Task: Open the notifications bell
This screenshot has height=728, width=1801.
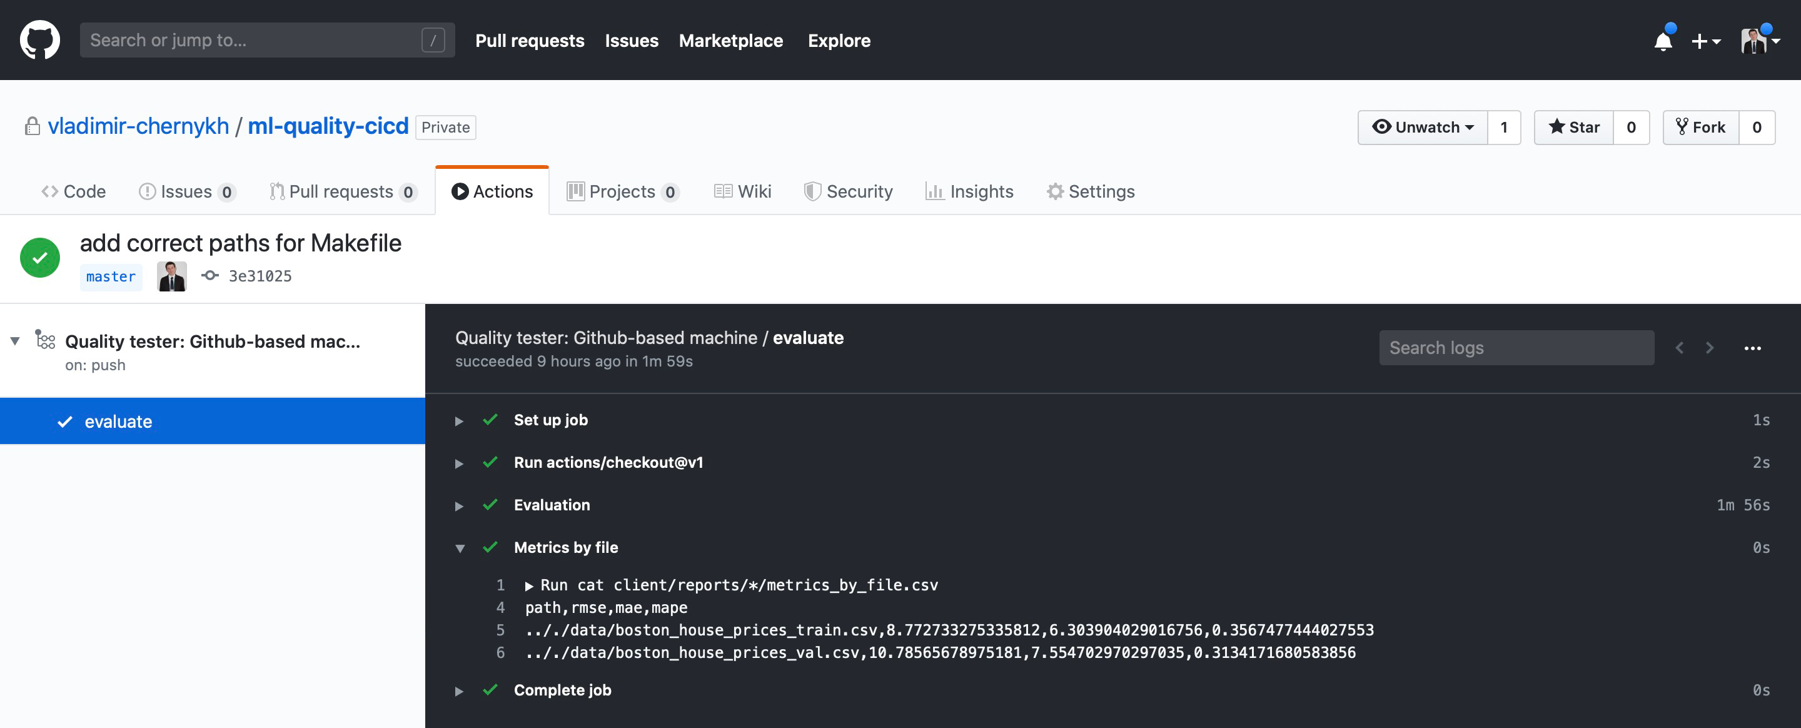Action: (1663, 41)
